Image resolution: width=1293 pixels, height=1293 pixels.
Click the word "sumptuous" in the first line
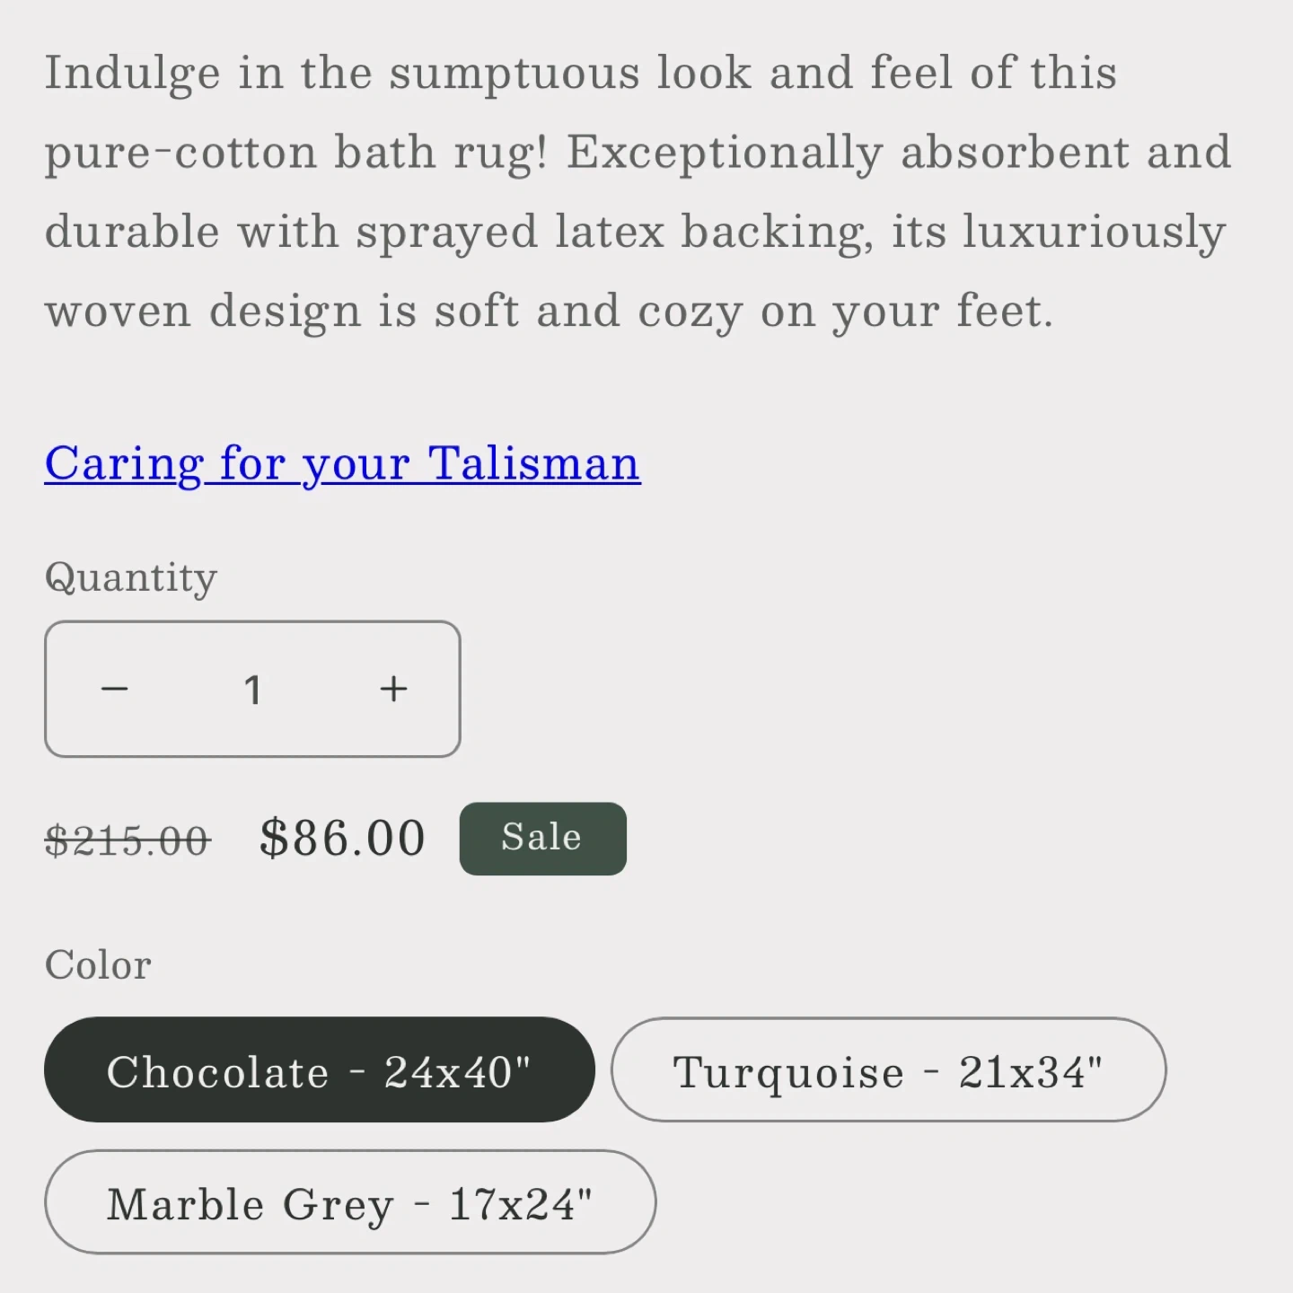point(514,74)
